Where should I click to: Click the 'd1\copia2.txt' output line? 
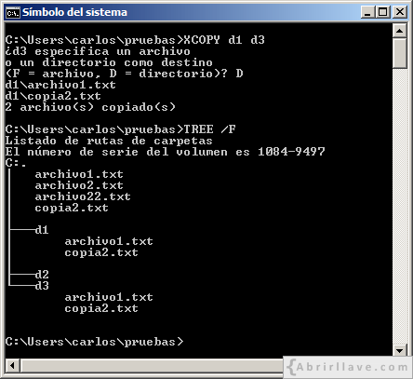pyautogui.click(x=53, y=96)
